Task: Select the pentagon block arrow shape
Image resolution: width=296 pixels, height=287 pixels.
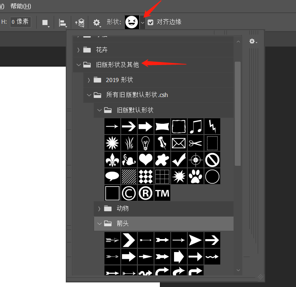Action: pos(179,257)
